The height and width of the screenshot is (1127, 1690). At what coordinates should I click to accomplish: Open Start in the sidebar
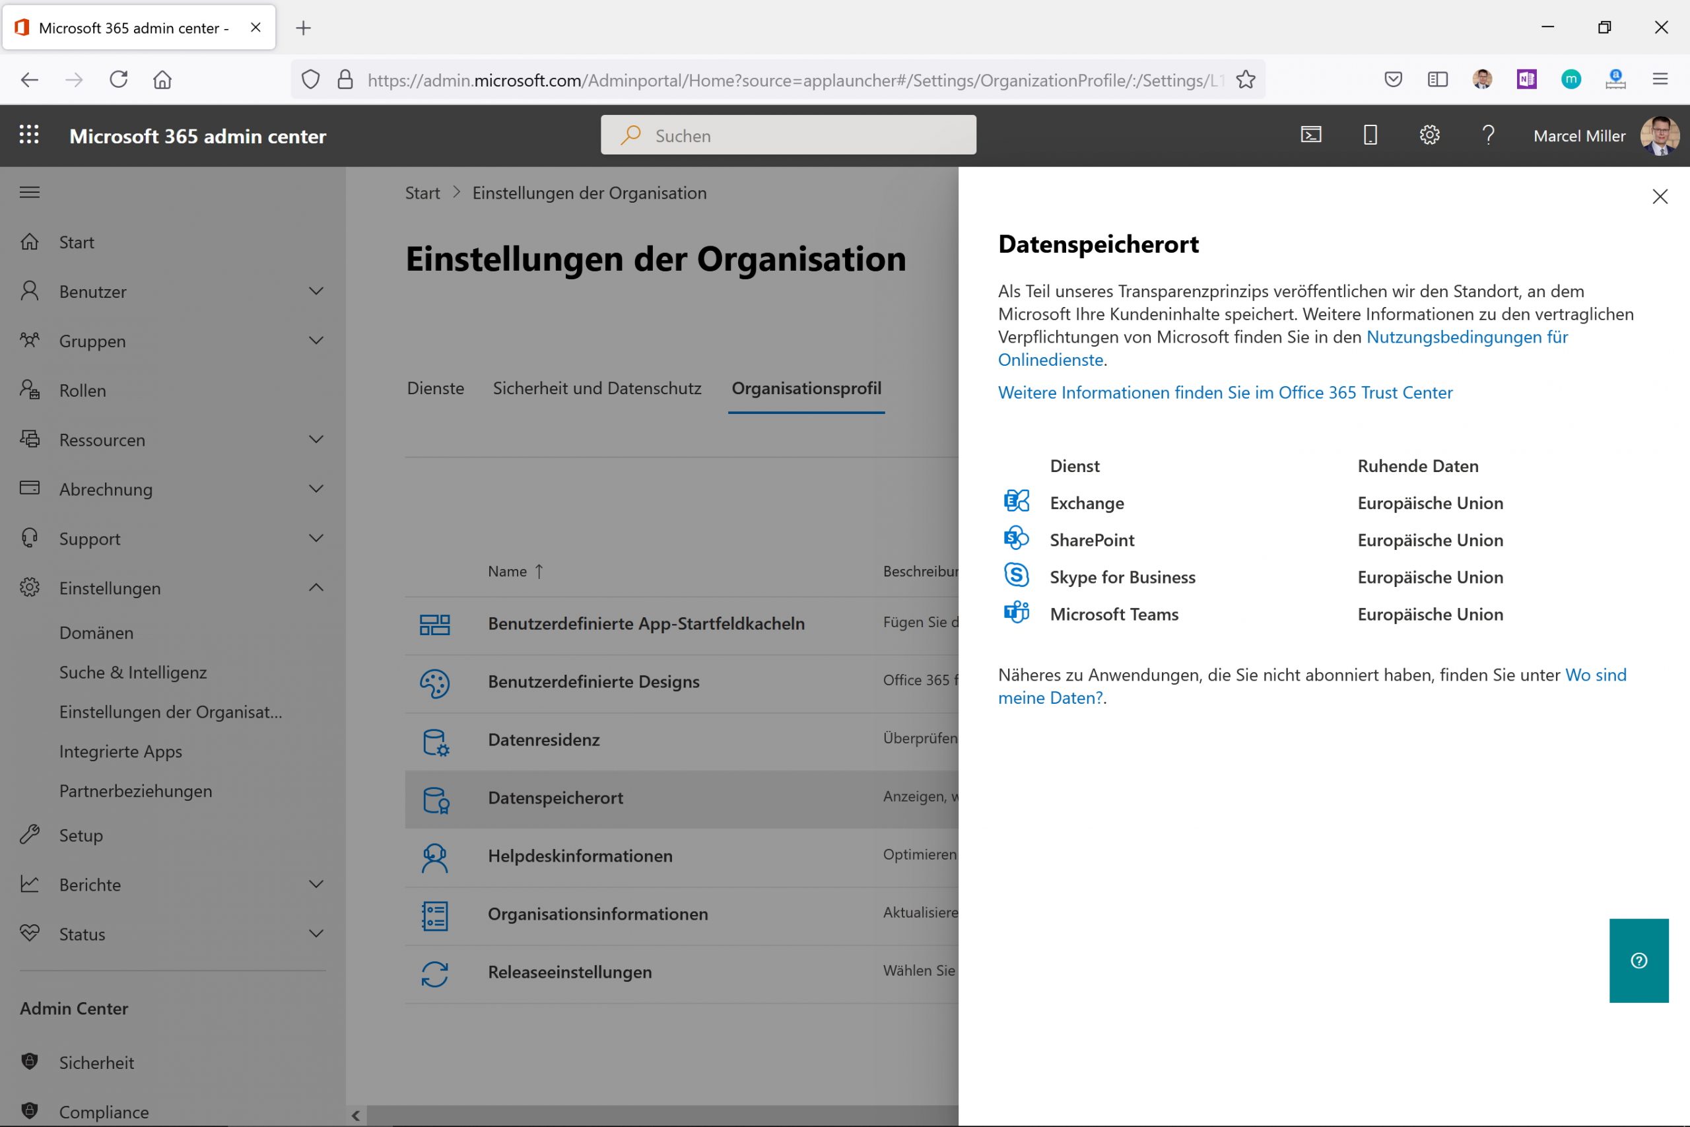click(77, 242)
